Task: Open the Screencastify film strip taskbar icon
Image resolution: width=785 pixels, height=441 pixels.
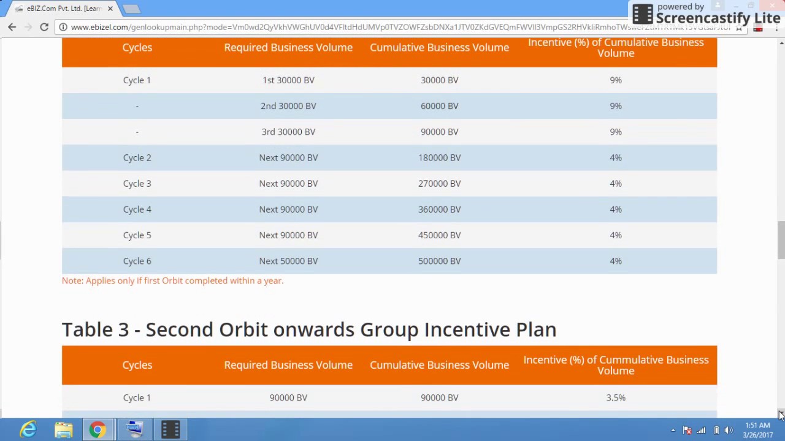Action: coord(170,429)
